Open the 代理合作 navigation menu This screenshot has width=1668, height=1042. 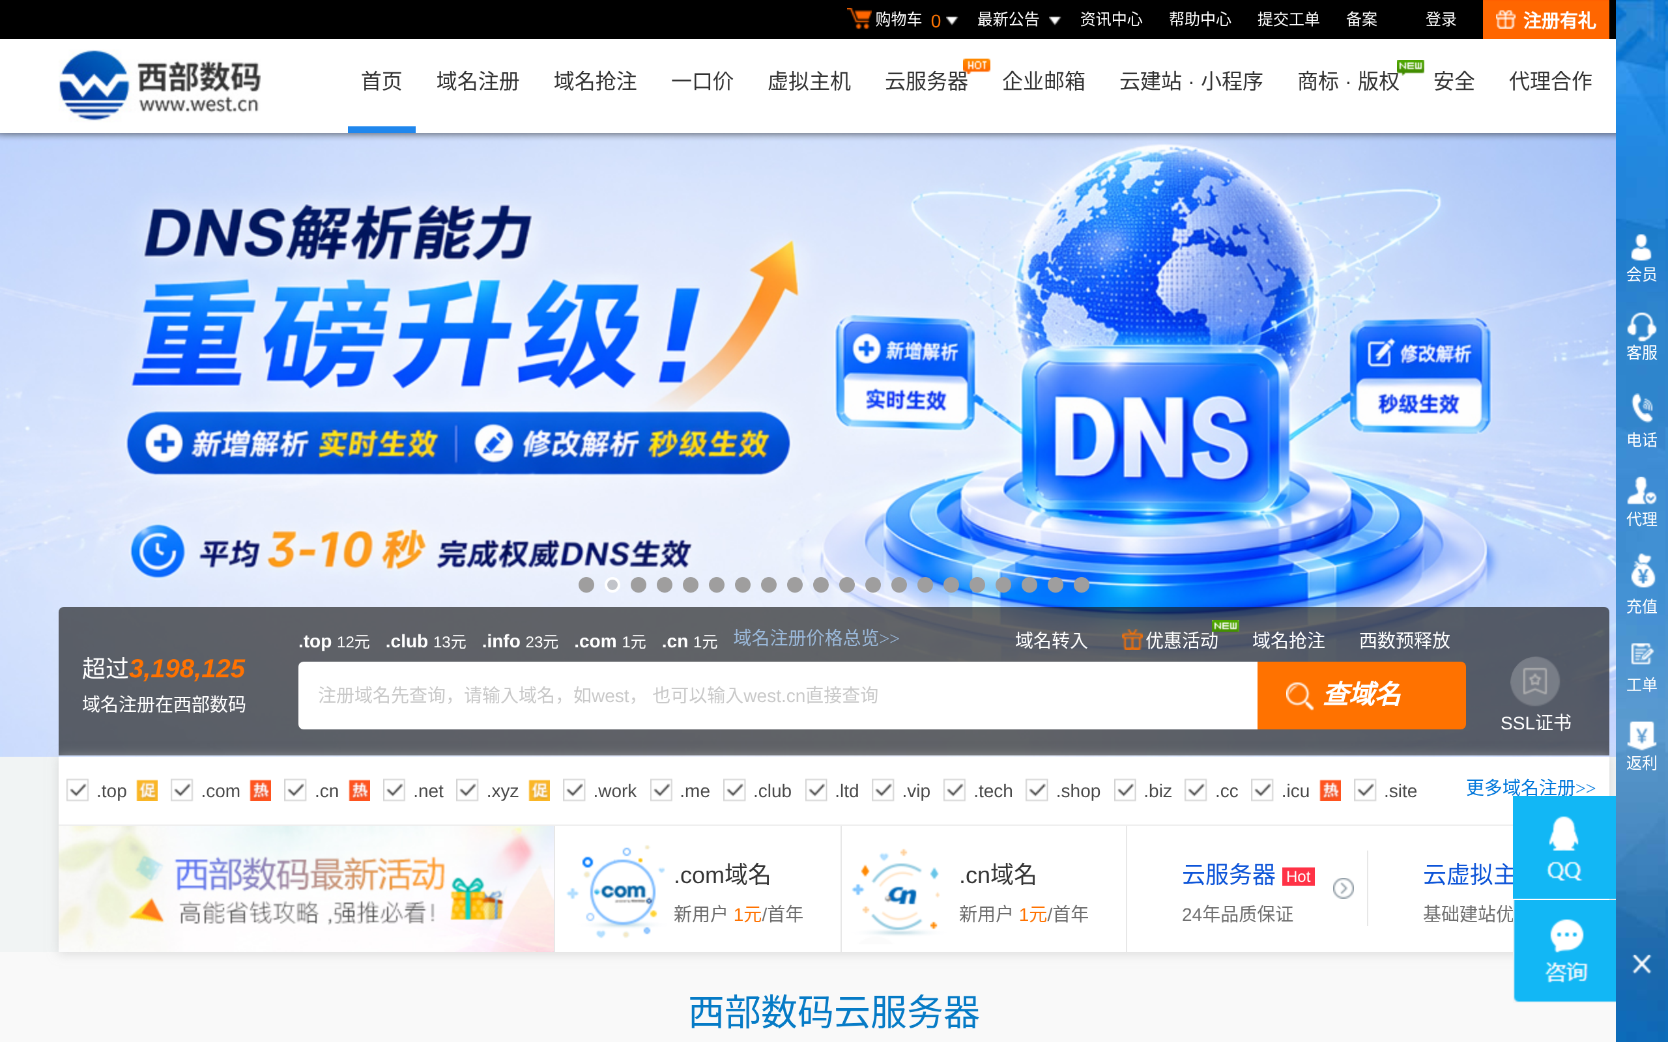(1550, 81)
